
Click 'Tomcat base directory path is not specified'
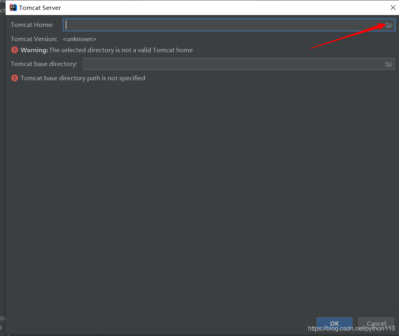[x=83, y=78]
